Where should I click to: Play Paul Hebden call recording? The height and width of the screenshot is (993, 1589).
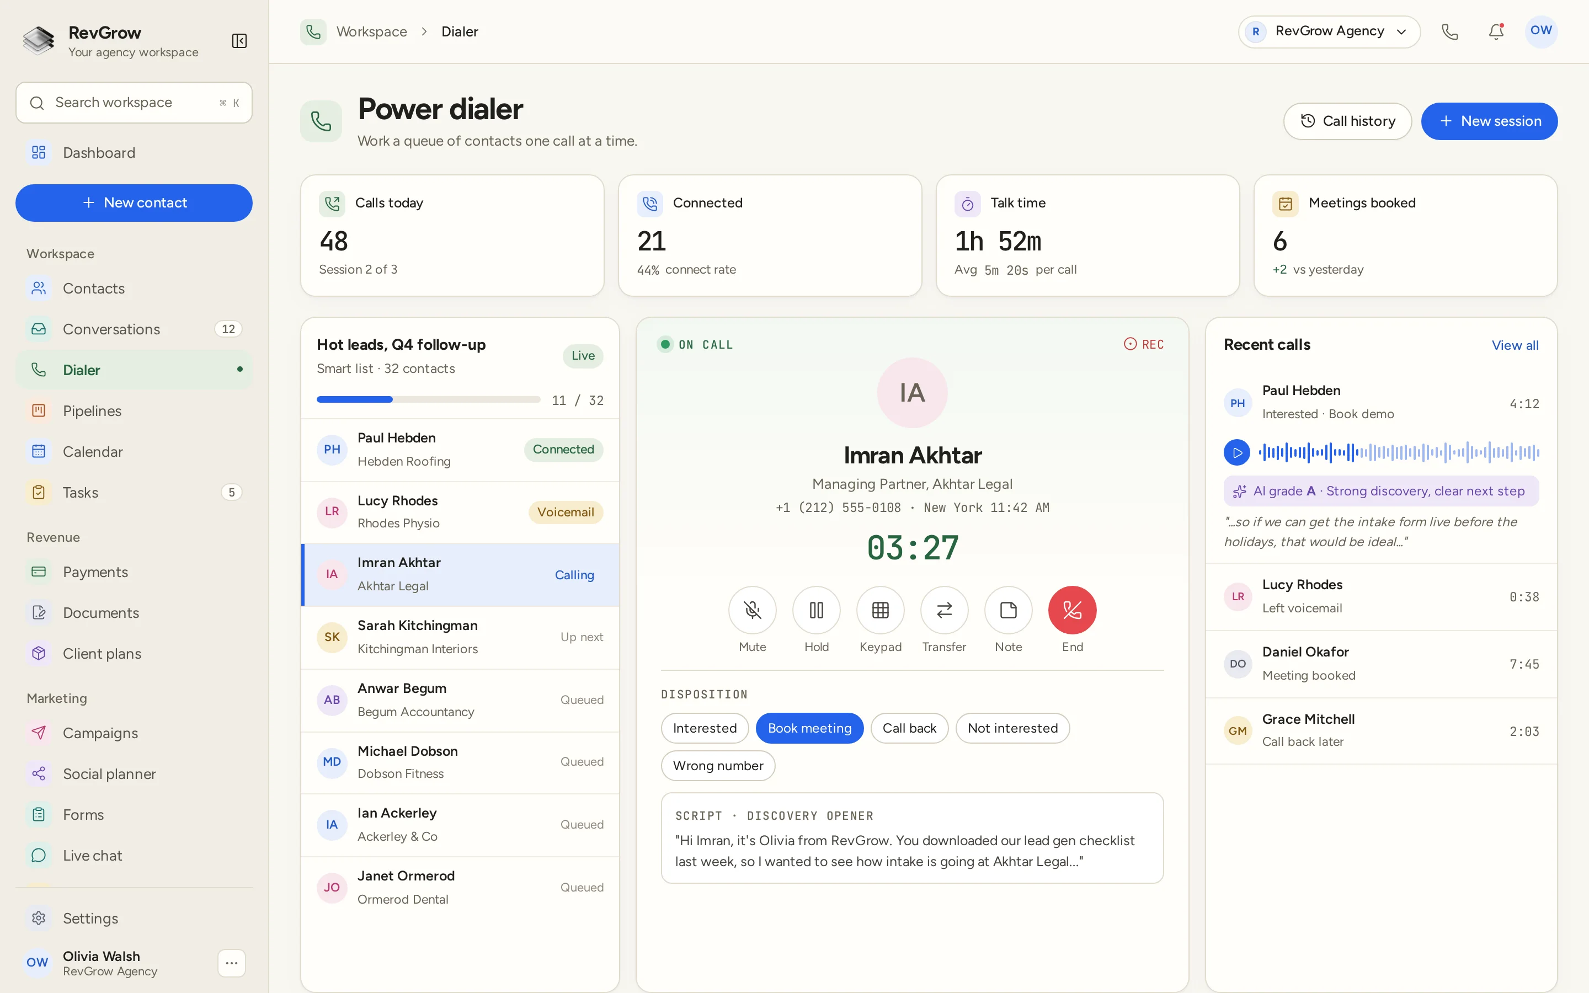1236,452
